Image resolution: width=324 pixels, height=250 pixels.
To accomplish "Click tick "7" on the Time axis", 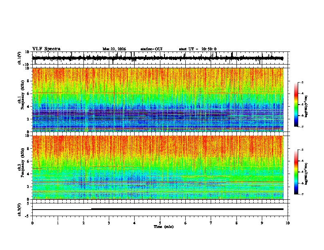I will 211,223.
